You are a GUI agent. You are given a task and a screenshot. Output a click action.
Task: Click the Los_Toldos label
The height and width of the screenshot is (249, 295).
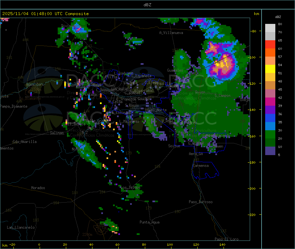coord(130,187)
